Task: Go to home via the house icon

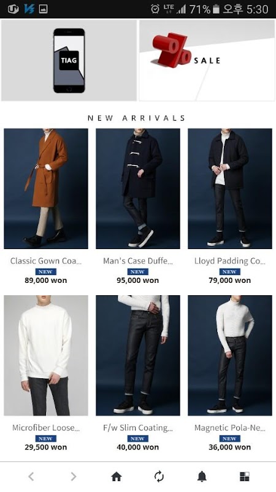Action: pos(116,477)
